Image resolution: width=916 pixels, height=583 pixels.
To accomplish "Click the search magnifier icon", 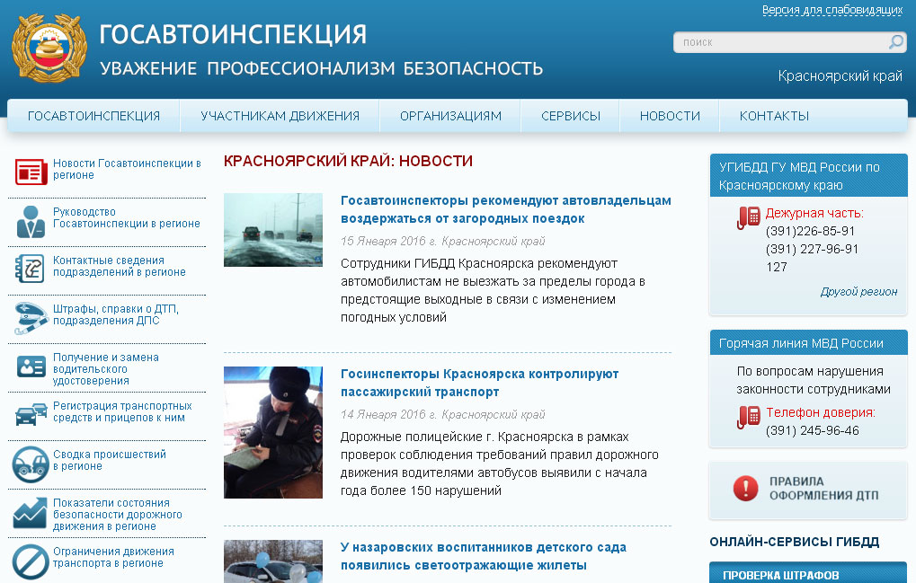I will pyautogui.click(x=895, y=42).
